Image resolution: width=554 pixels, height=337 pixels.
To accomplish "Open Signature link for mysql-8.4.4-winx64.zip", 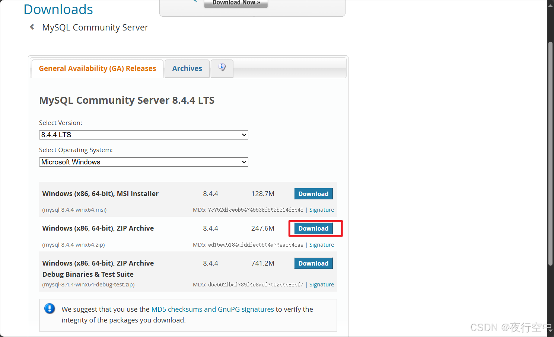I will click(x=322, y=245).
